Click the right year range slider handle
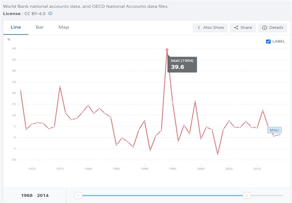 [247, 196]
